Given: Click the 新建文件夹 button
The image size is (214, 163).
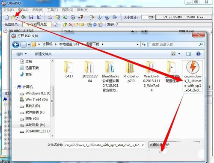Looking at the screenshot, I should click(43, 54).
